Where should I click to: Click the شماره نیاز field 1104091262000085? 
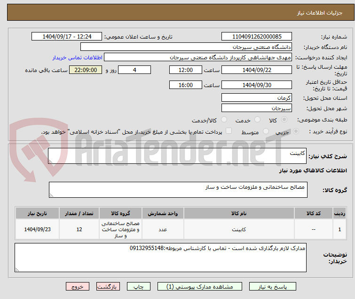point(257,37)
